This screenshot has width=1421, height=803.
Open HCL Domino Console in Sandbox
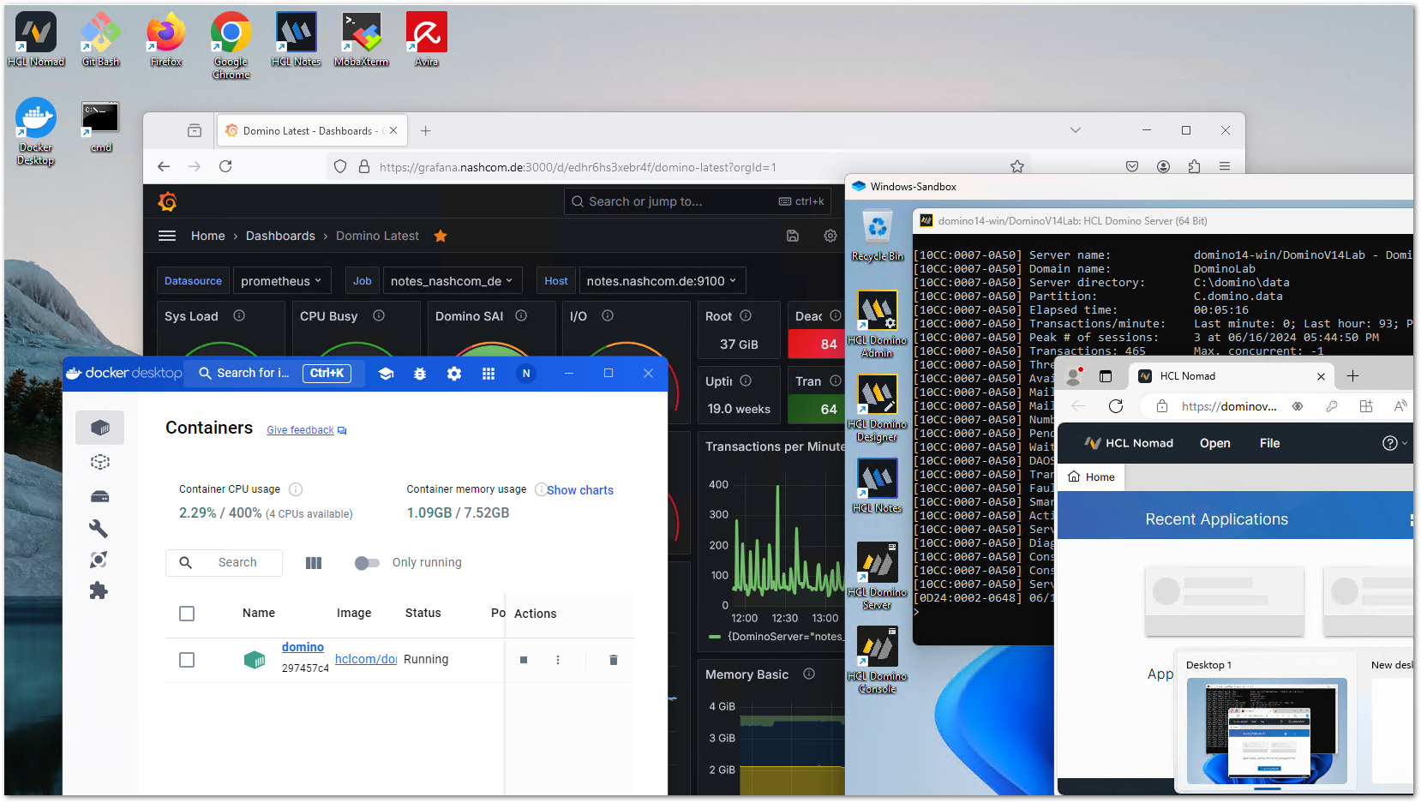[x=878, y=660]
